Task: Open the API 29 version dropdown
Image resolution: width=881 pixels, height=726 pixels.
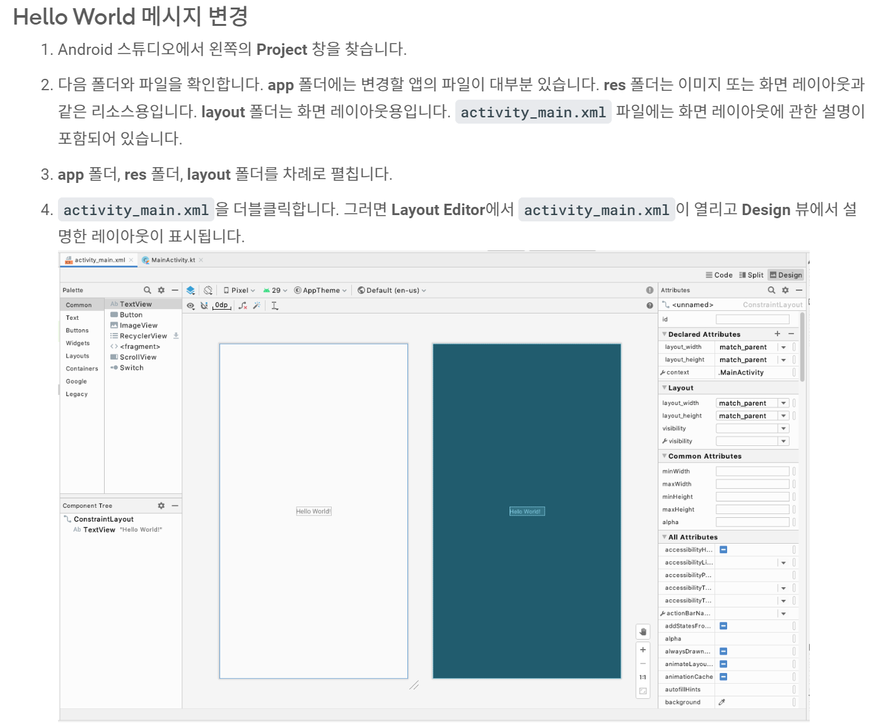Action: coord(275,290)
